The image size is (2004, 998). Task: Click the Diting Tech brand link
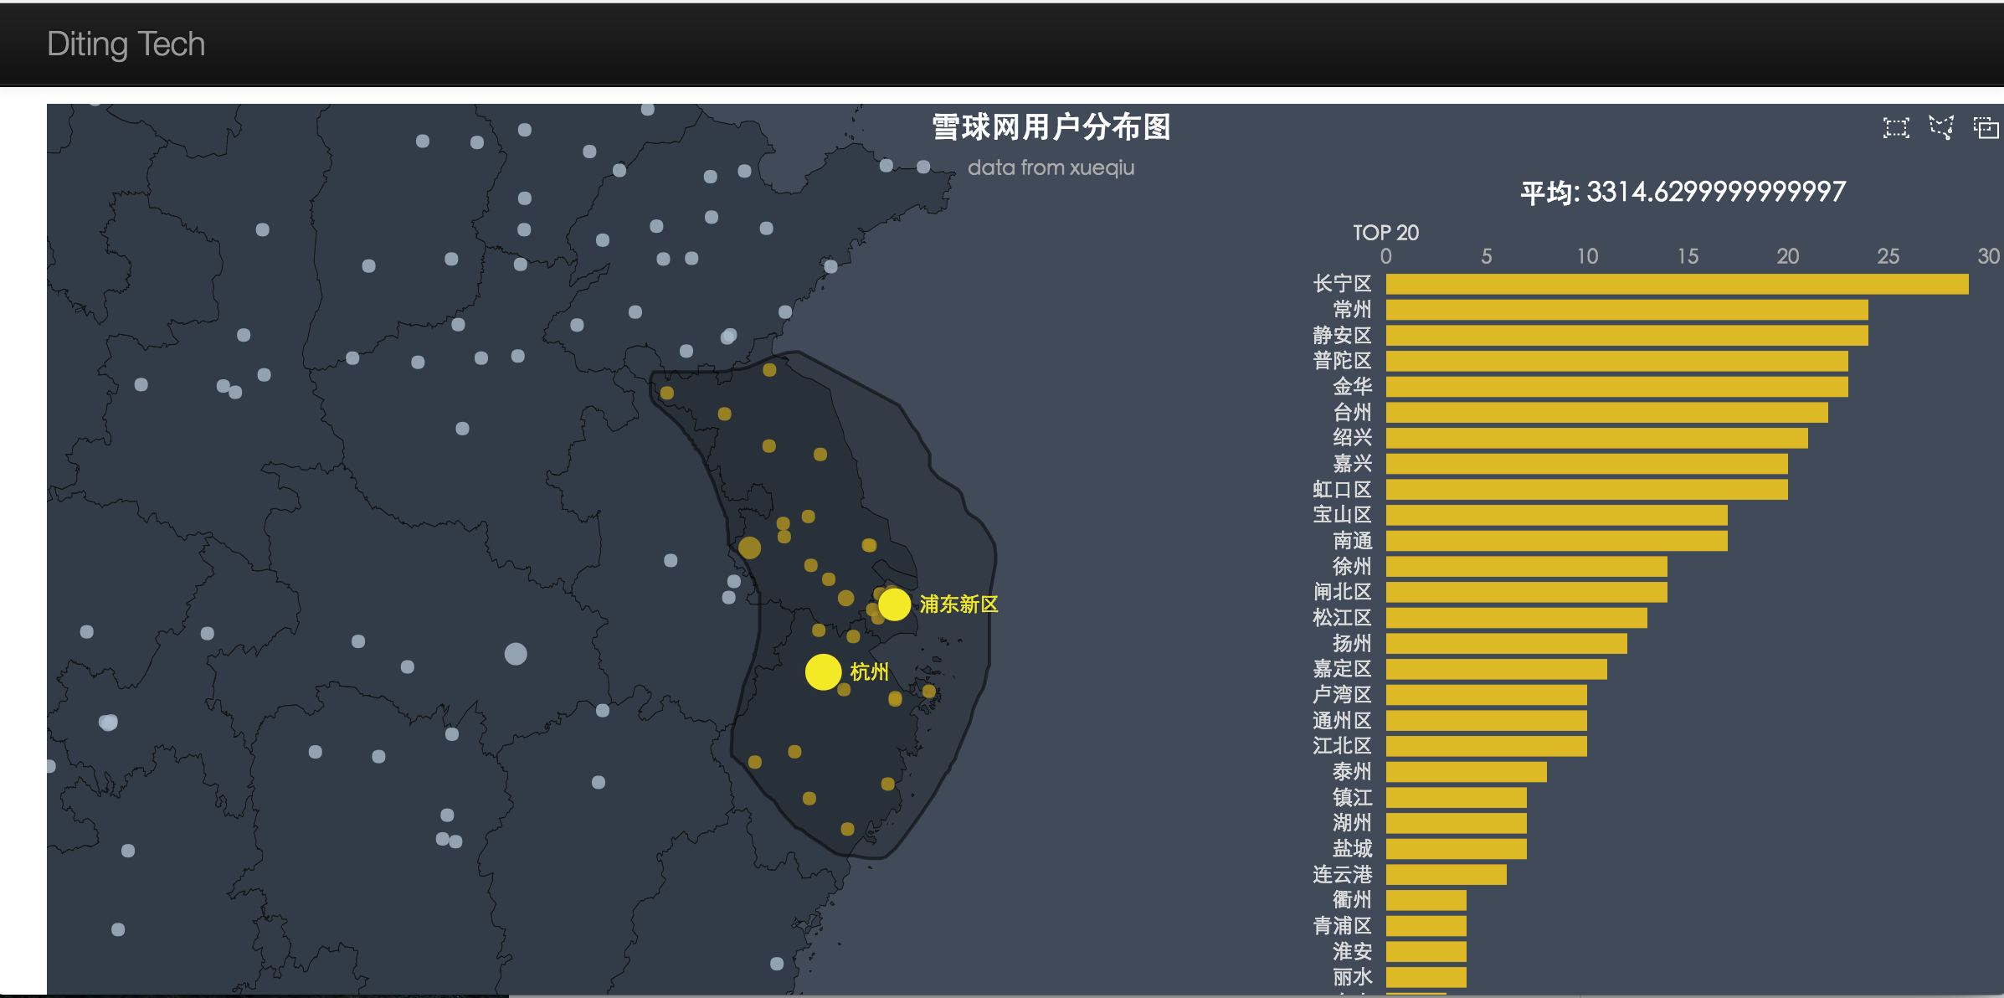tap(126, 44)
